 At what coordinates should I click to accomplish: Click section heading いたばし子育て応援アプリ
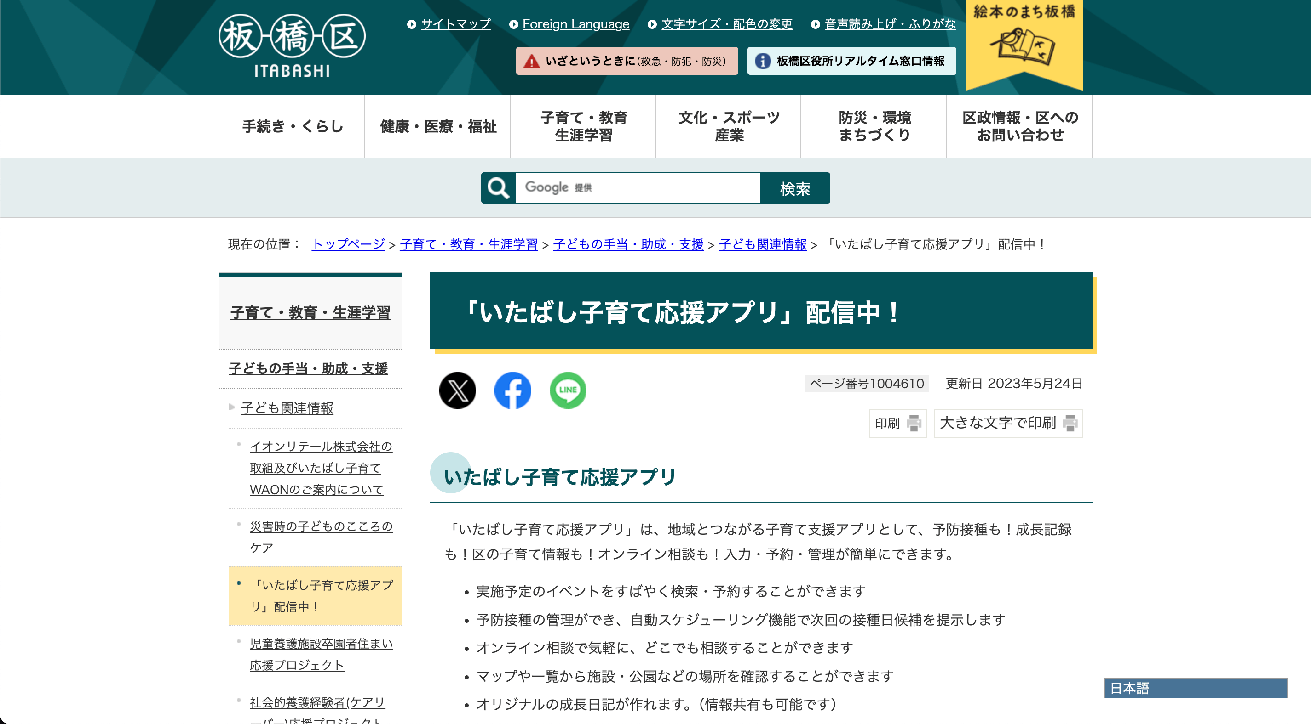[559, 477]
